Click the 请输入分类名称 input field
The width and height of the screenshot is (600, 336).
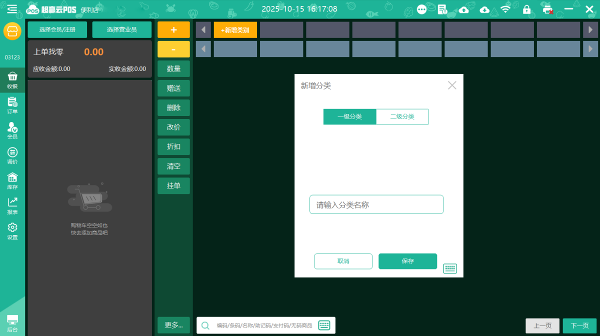376,204
